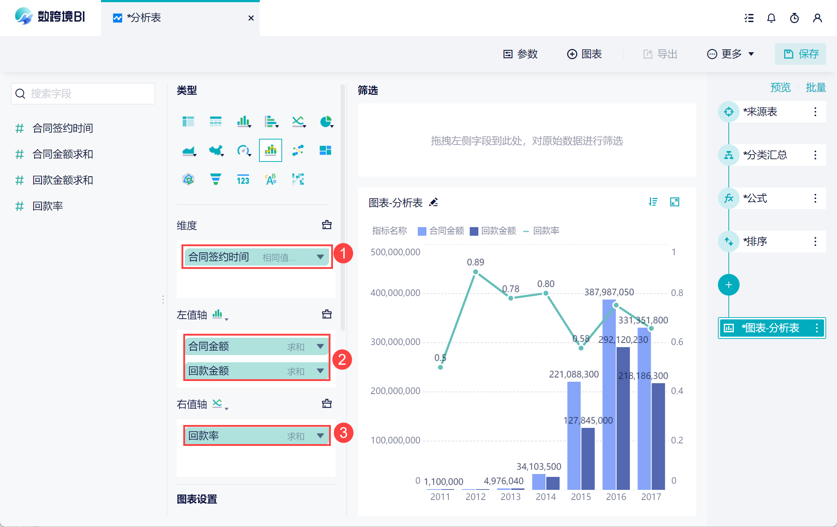Select the funnel chart type icon
The width and height of the screenshot is (837, 527).
pyautogui.click(x=215, y=179)
